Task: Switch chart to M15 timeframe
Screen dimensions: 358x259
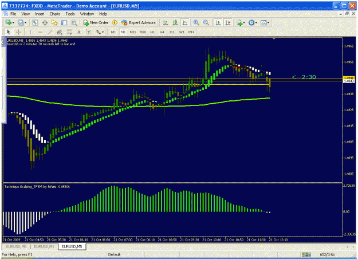Action: (x=133, y=32)
